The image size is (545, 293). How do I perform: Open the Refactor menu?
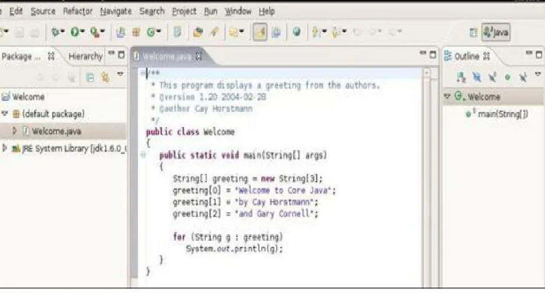pos(78,11)
